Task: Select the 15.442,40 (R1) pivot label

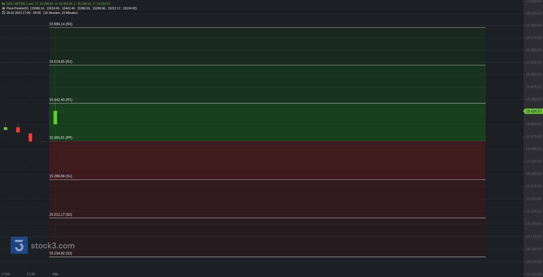Action: (x=61, y=100)
